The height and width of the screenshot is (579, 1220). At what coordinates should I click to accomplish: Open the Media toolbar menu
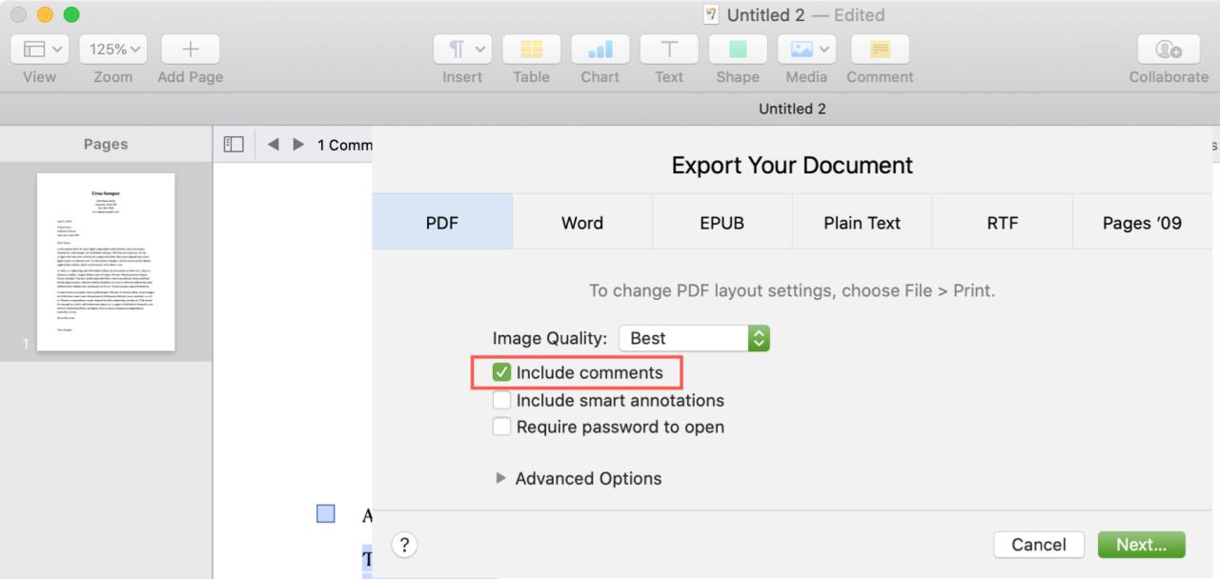click(806, 49)
